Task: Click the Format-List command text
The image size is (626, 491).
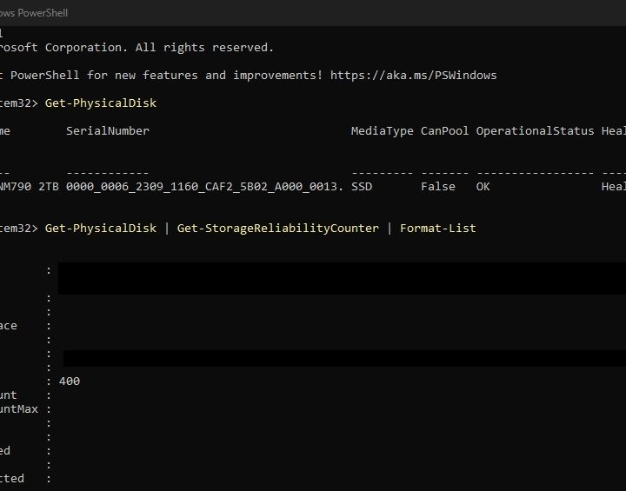Action: [x=438, y=229]
